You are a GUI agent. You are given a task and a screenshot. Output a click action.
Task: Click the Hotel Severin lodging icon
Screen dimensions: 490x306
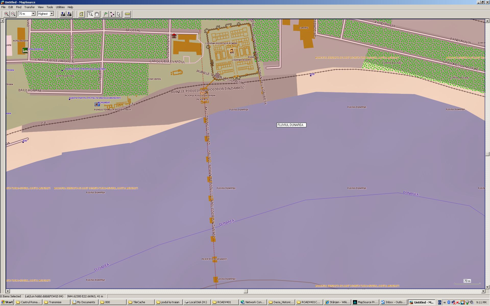click(x=25, y=50)
